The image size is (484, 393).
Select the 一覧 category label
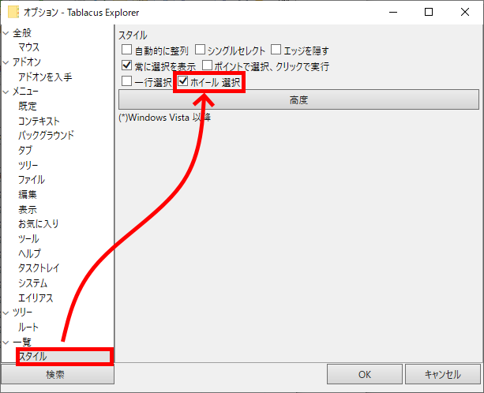pos(22,342)
